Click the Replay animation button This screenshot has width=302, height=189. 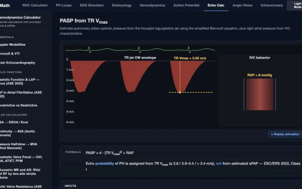point(285,134)
